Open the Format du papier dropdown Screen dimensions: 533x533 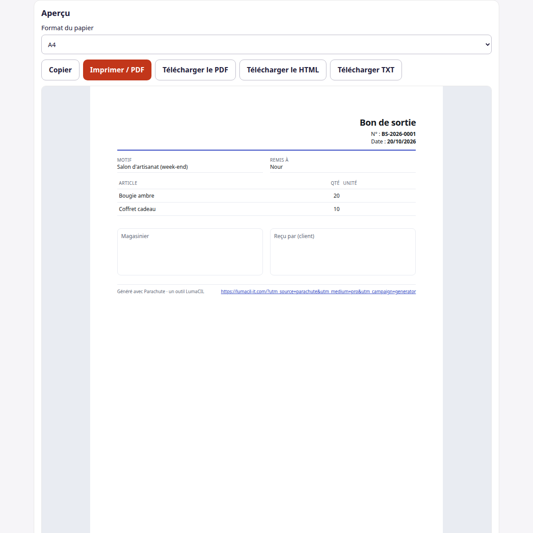tap(266, 44)
